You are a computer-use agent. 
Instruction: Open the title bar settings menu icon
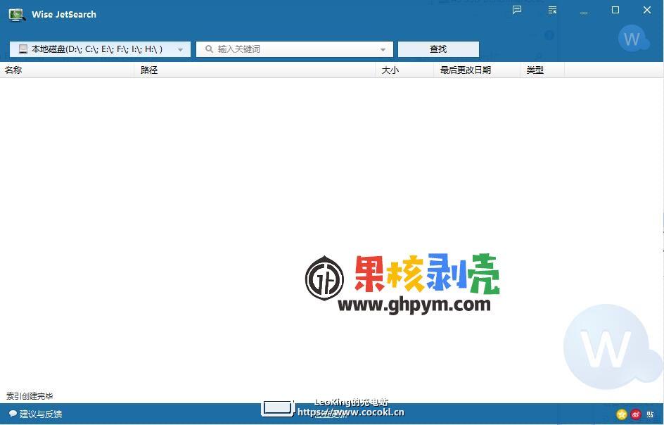(x=552, y=10)
